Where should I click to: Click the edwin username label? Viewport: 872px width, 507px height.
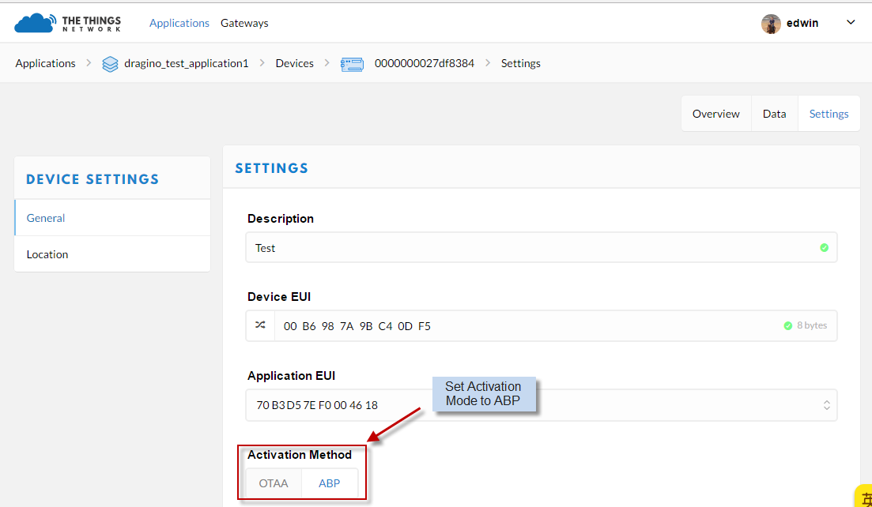point(802,24)
